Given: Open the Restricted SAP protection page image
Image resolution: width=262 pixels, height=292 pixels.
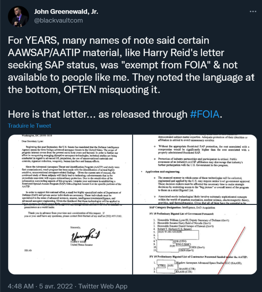Looking at the screenshot, I should (195, 169).
